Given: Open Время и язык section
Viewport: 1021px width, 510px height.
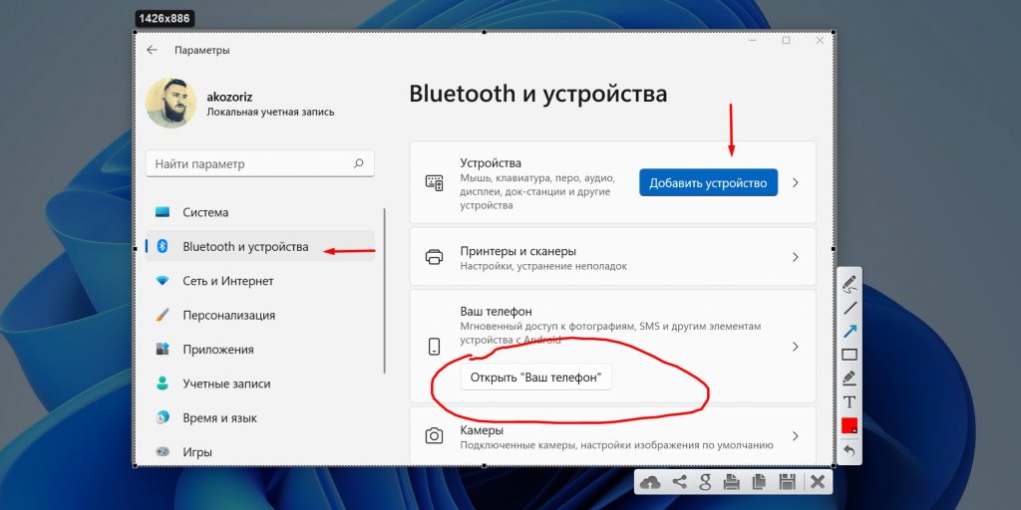Looking at the screenshot, I should (x=260, y=417).
